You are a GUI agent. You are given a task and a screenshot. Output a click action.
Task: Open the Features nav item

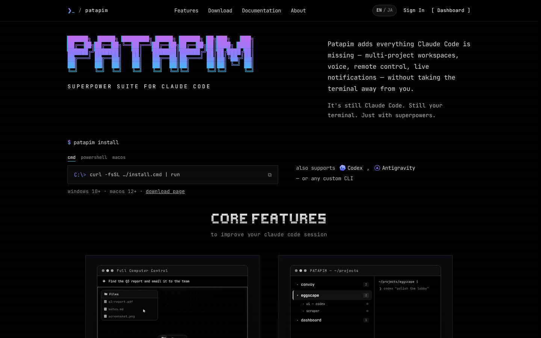click(186, 11)
